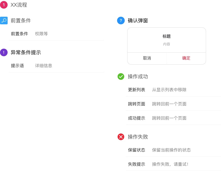Click 跳转回前一个页面 in the 成功提示 row

(169, 118)
